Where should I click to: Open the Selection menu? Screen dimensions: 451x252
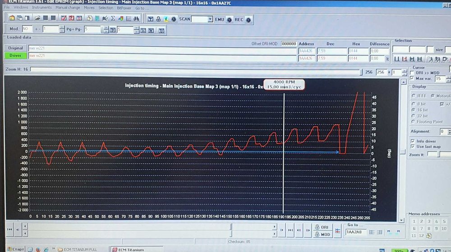click(106, 8)
